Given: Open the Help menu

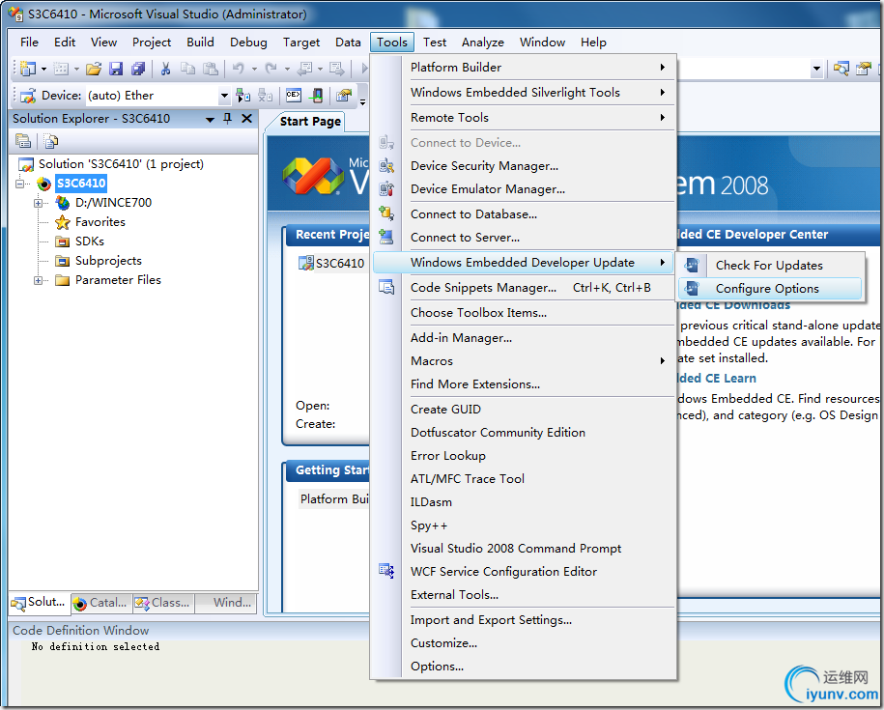Looking at the screenshot, I should (x=593, y=43).
